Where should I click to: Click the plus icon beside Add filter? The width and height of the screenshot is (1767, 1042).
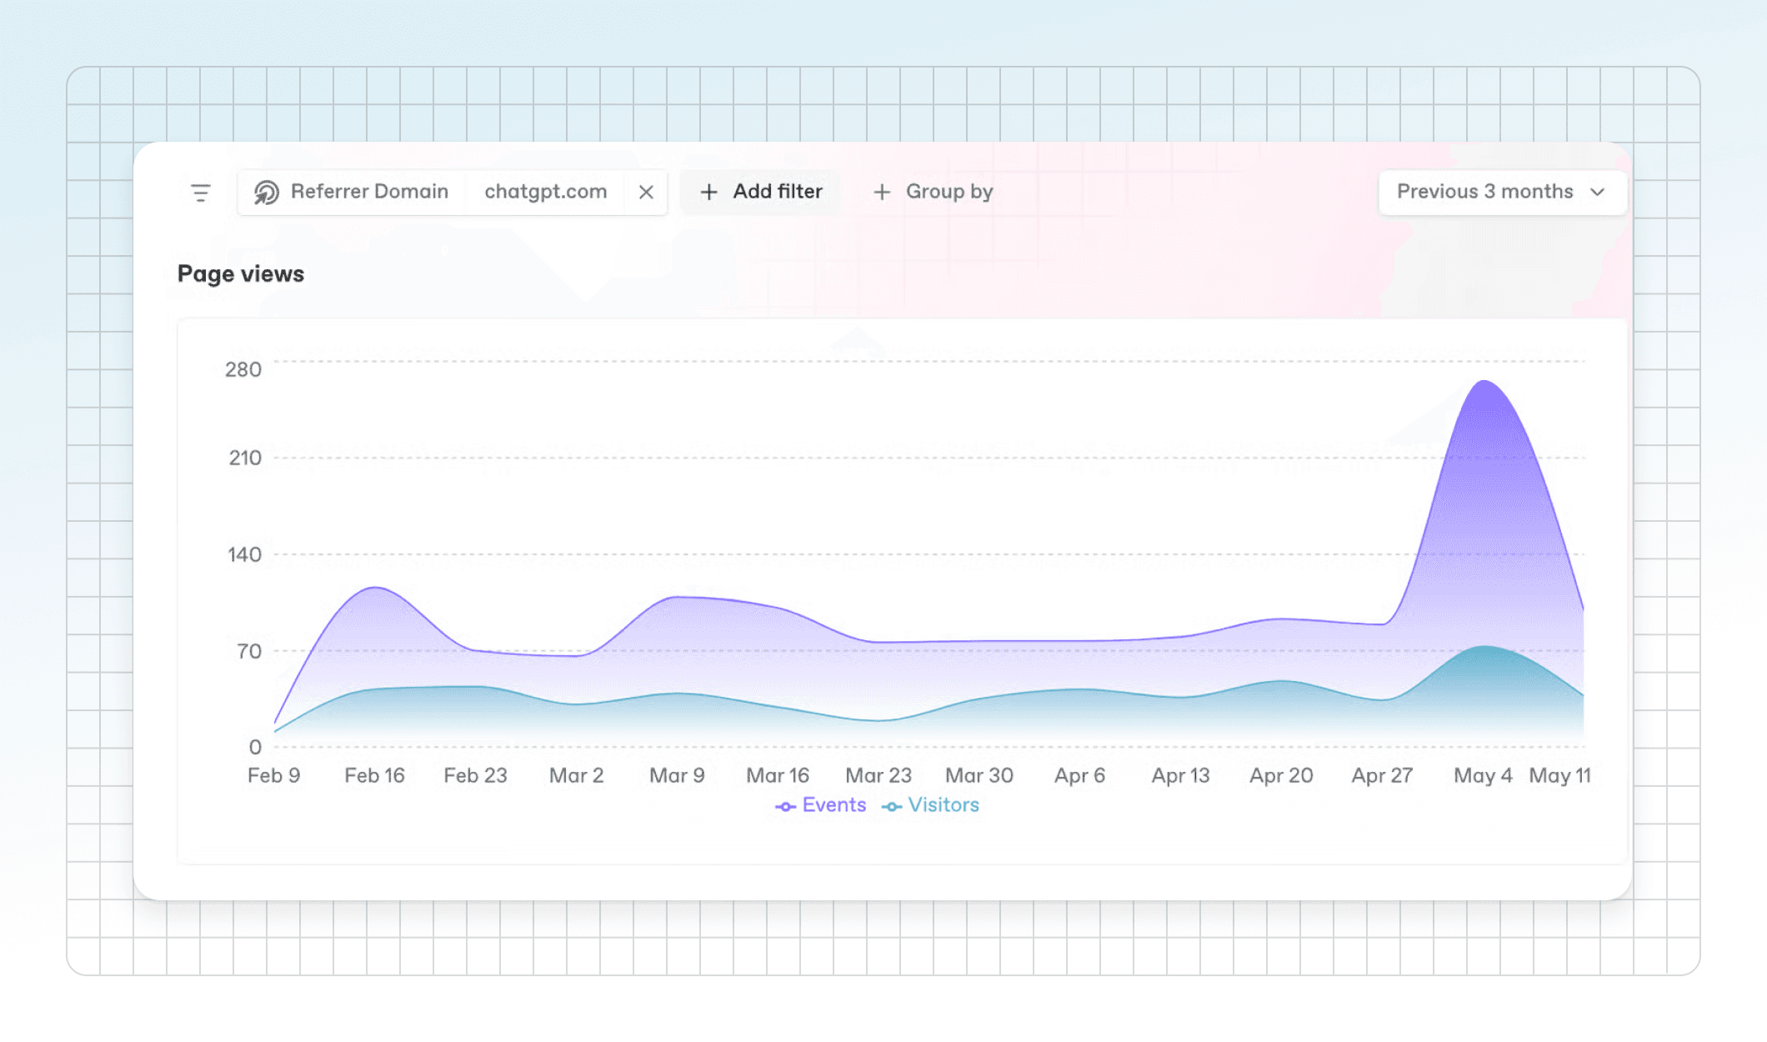coord(708,193)
